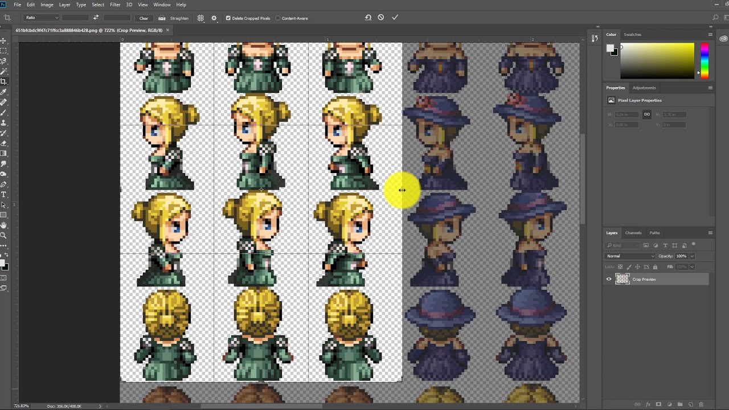Open Properties panel options menu
The image size is (729, 410).
tap(710, 88)
